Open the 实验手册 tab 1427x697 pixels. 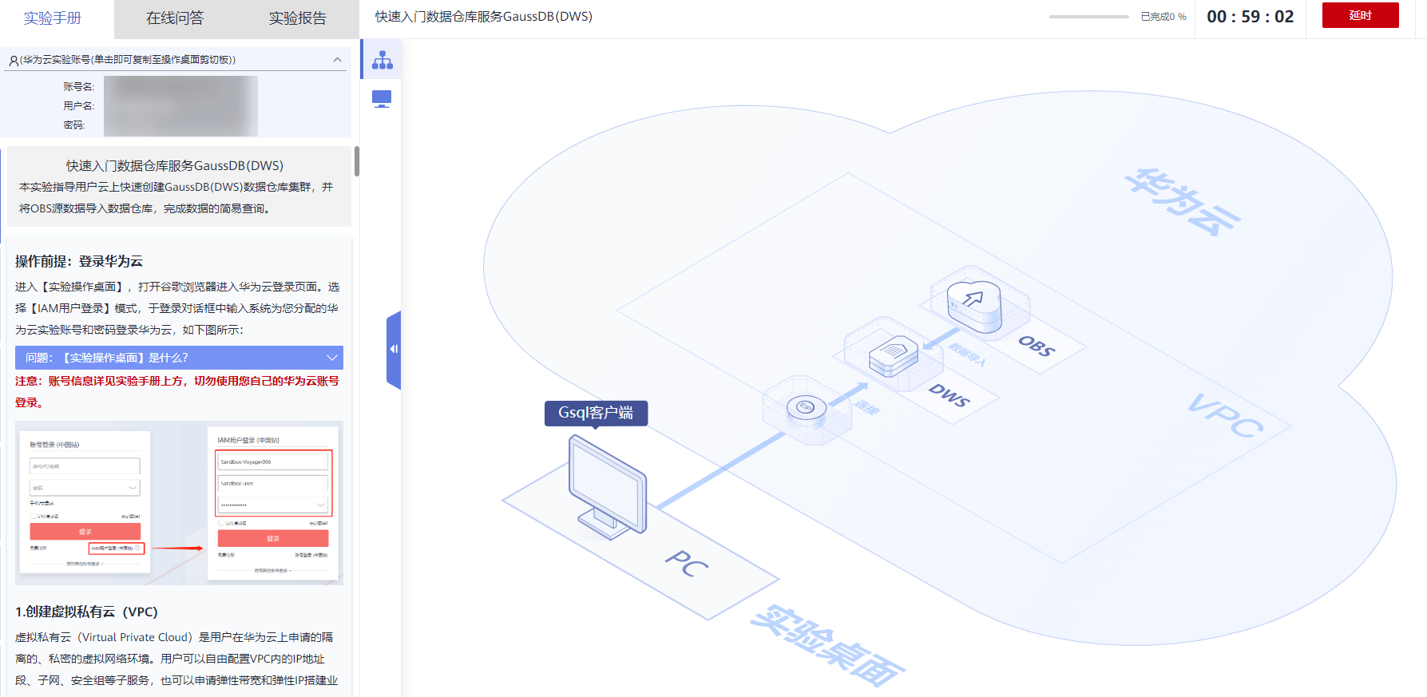coord(53,18)
